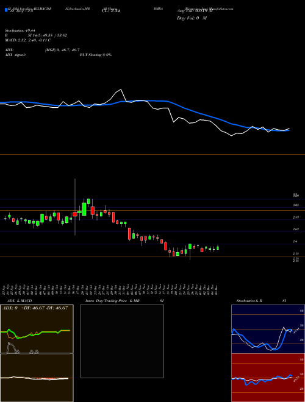305x402 pixels.
Task: Click the 'Avg Vol: 0.019 M' label
Action: tap(195, 11)
